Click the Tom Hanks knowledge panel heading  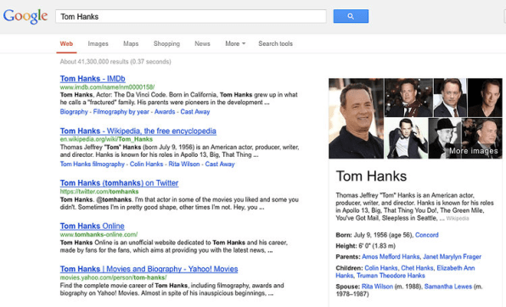(x=371, y=176)
